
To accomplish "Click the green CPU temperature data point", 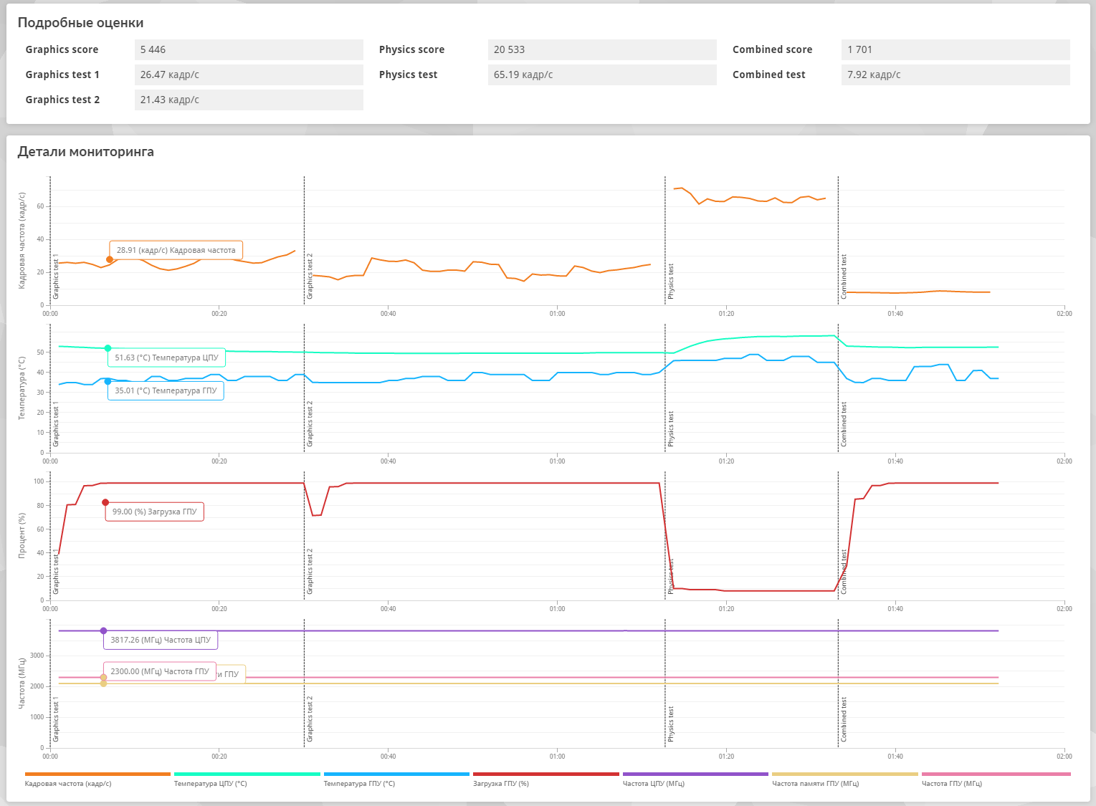I will click(108, 348).
